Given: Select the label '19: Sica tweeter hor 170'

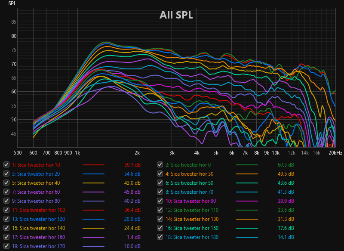Looking at the screenshot, I should pos(39,246).
